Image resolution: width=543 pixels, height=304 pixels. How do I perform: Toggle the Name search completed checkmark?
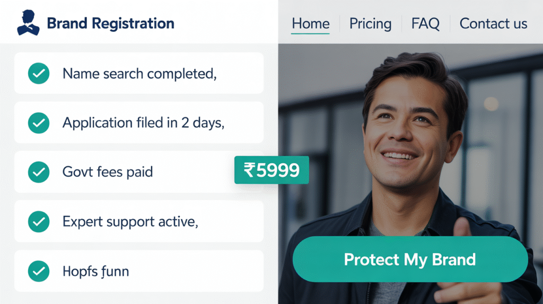pos(39,73)
